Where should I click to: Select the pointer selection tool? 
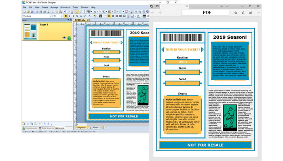click(x=76, y=12)
